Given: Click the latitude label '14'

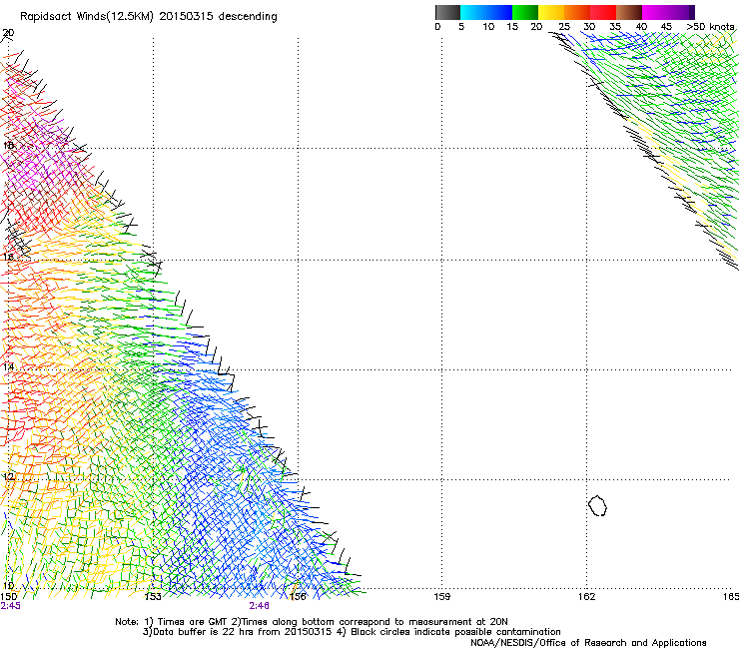Looking at the screenshot, I should click(8, 366).
